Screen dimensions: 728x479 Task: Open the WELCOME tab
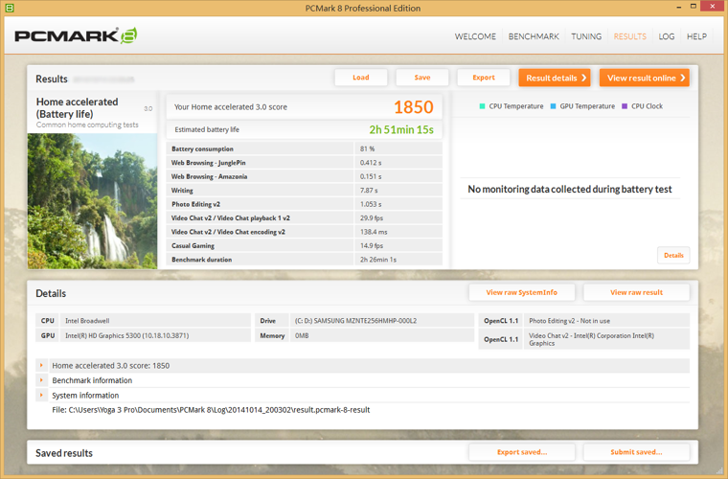(475, 36)
